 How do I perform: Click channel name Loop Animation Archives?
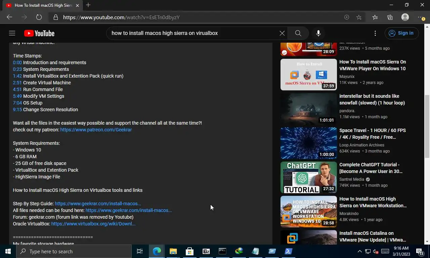click(x=362, y=145)
